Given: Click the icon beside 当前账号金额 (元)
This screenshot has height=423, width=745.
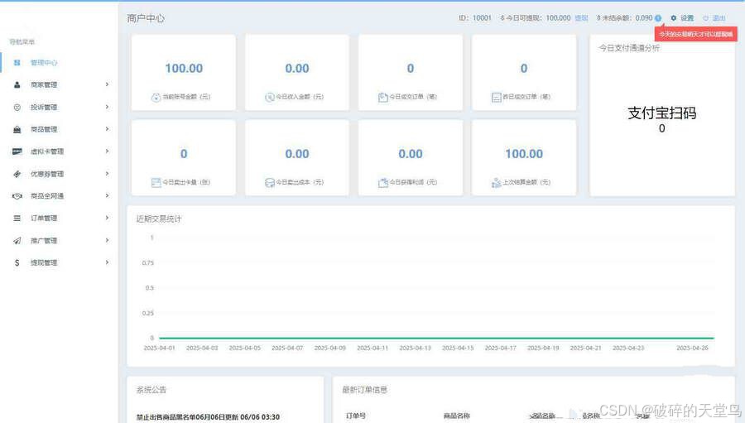Looking at the screenshot, I should [x=156, y=98].
